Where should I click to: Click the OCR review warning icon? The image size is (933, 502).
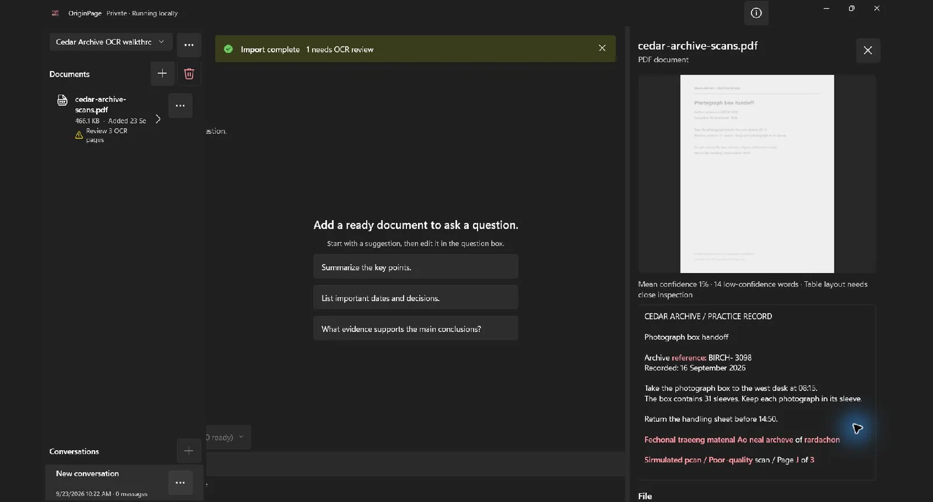click(79, 135)
